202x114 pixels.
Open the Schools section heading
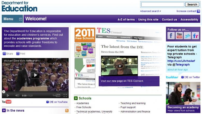tap(85, 98)
